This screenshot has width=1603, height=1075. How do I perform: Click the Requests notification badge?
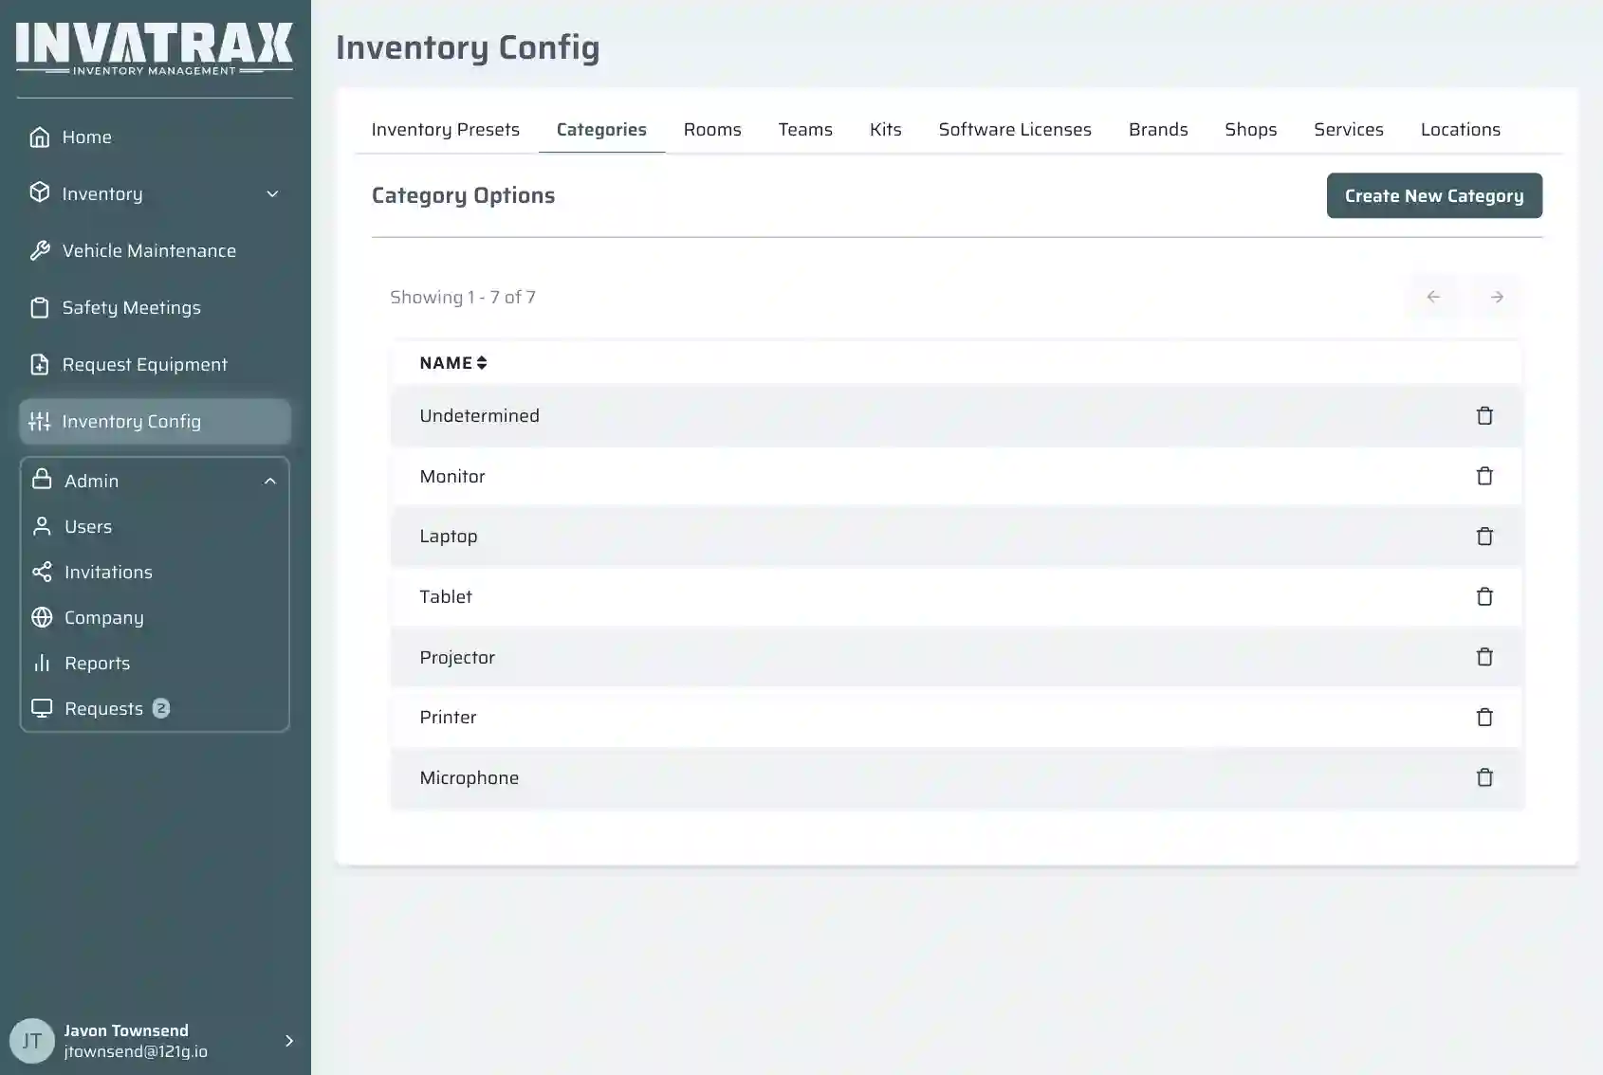point(161,707)
